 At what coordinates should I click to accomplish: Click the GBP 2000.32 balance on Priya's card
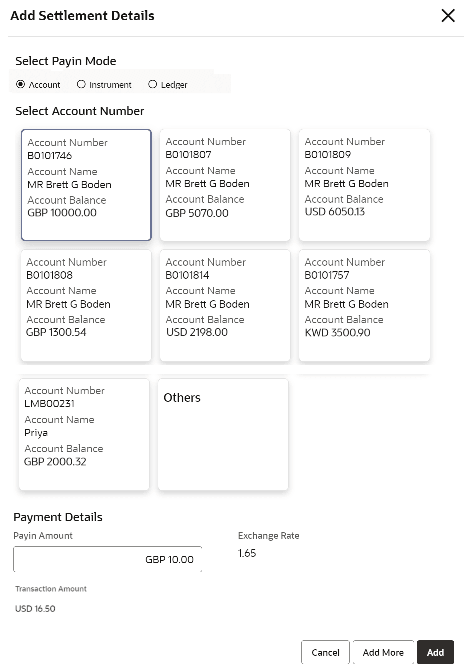point(55,462)
